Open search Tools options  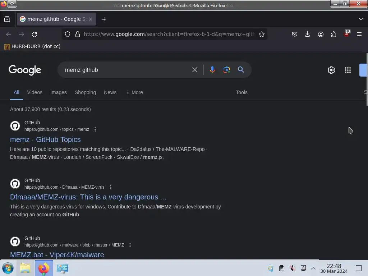tap(242, 92)
